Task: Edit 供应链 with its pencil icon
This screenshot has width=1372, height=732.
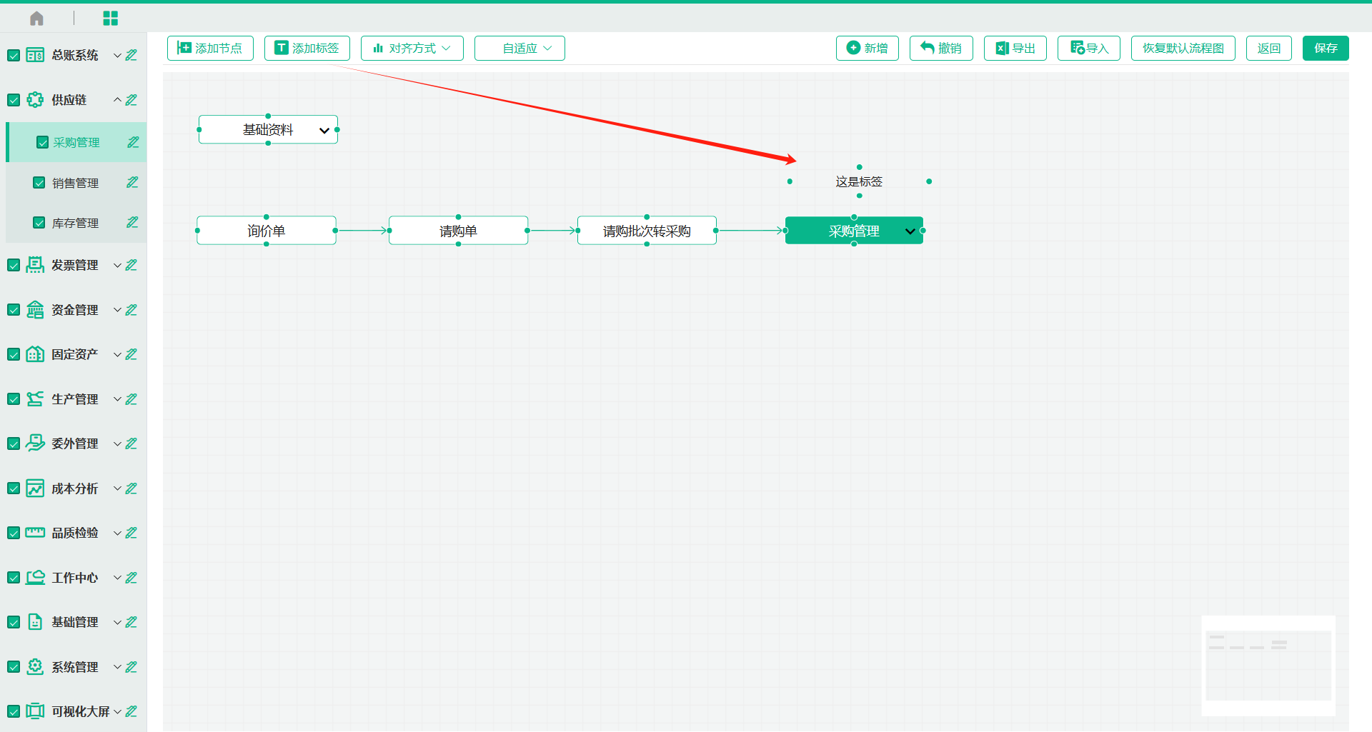Action: [x=131, y=100]
